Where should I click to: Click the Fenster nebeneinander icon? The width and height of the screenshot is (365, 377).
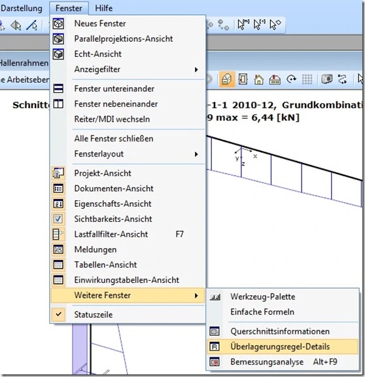[58, 104]
